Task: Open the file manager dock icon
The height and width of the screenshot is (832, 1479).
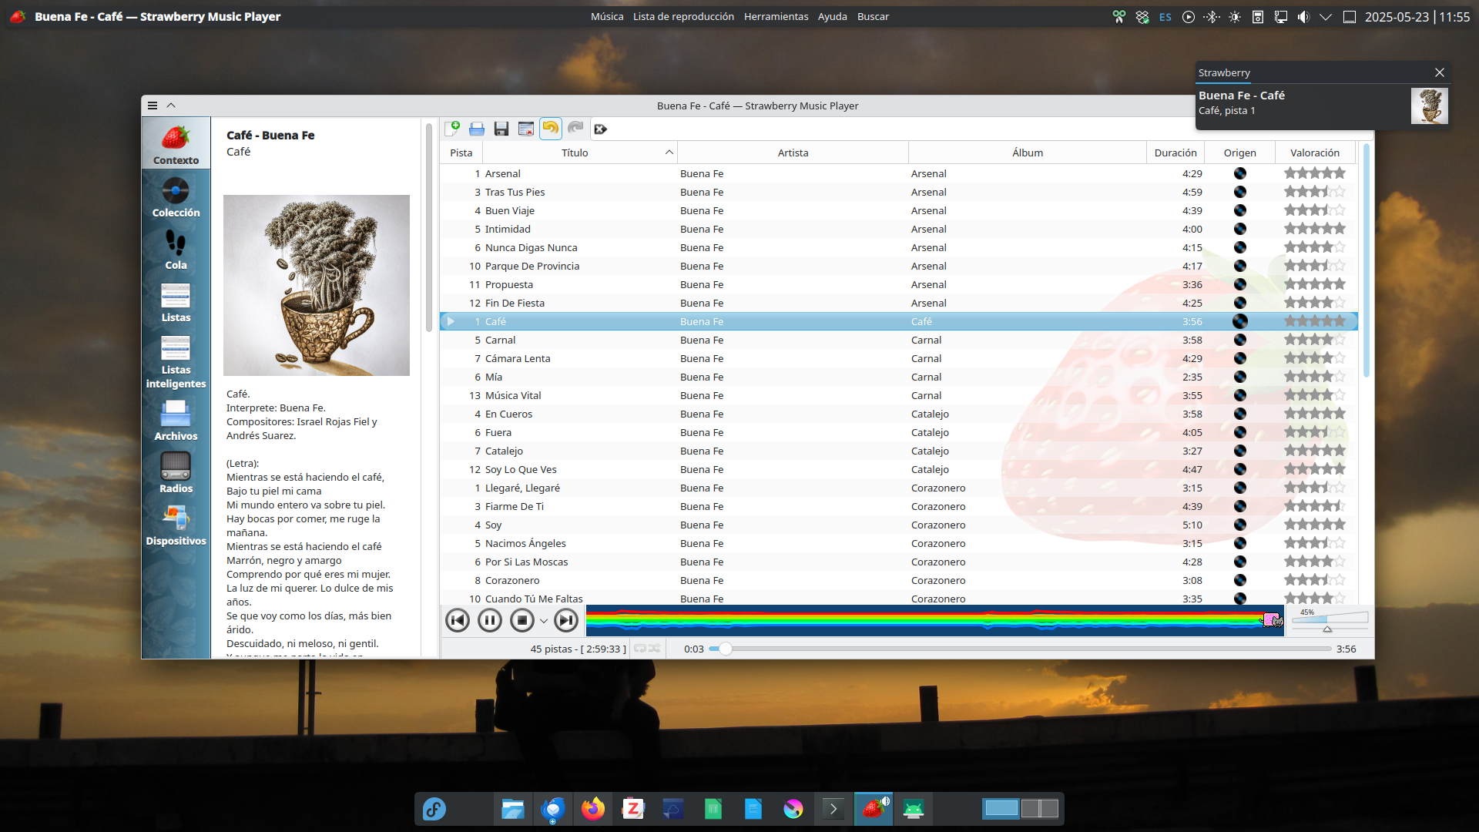Action: [513, 809]
